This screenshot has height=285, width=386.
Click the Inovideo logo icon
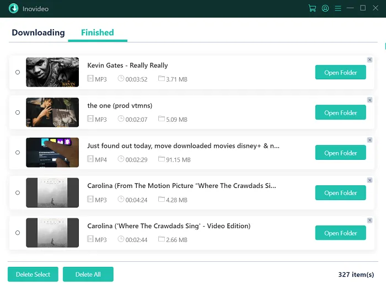tap(14, 8)
